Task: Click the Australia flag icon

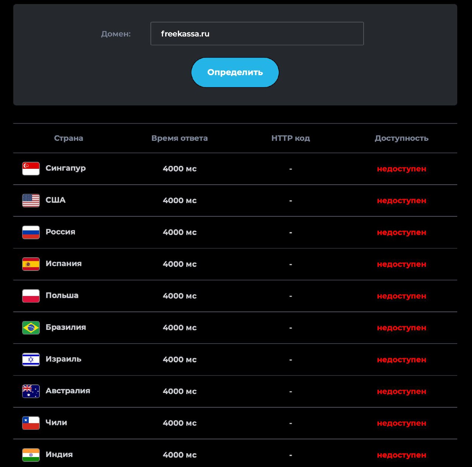Action: tap(31, 391)
